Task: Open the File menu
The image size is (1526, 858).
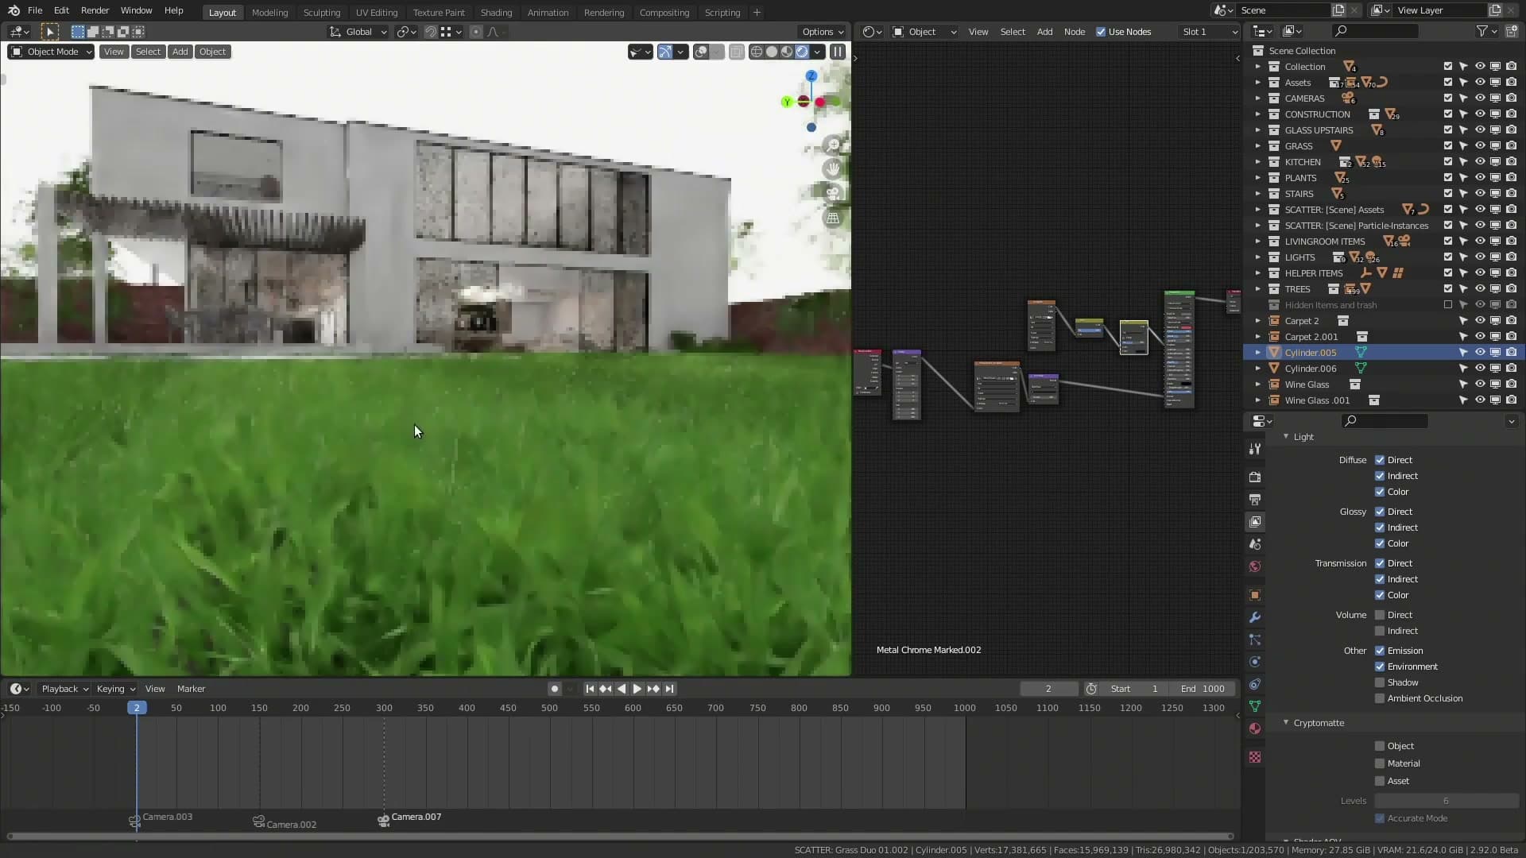Action: (35, 10)
